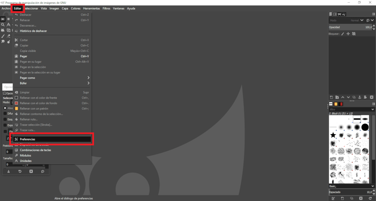The image size is (376, 201).
Task: Open the Ventanas menu
Action: point(119,9)
